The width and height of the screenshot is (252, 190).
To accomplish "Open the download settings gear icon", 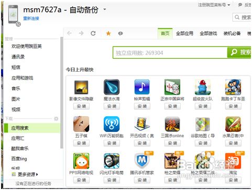I will pos(56,119).
